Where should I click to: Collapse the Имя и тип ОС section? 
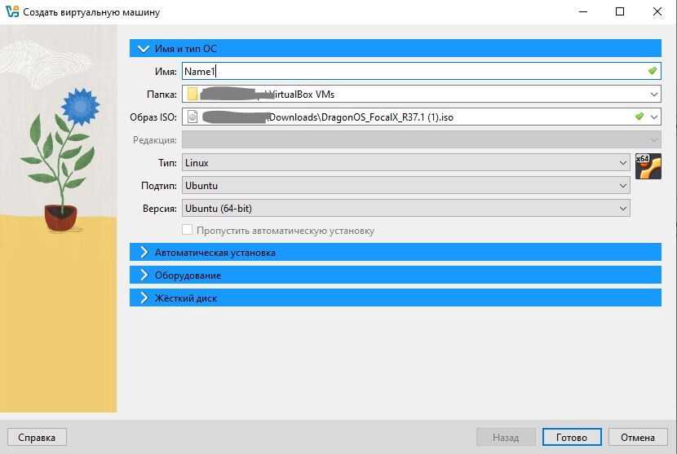[x=396, y=48]
